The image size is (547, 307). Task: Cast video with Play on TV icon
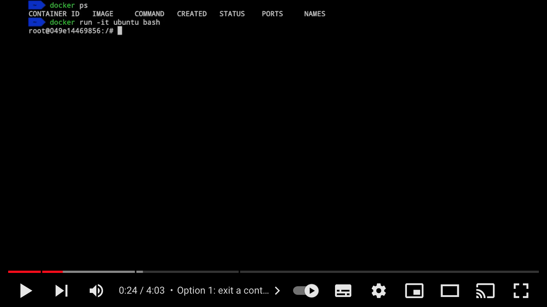(x=485, y=291)
